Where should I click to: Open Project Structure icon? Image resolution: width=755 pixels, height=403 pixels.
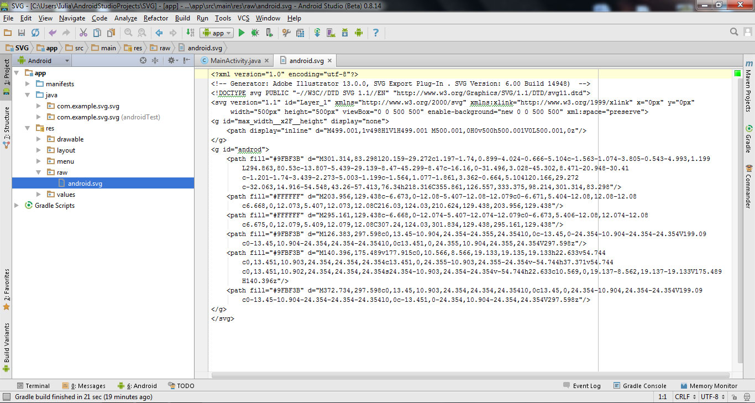pyautogui.click(x=300, y=33)
